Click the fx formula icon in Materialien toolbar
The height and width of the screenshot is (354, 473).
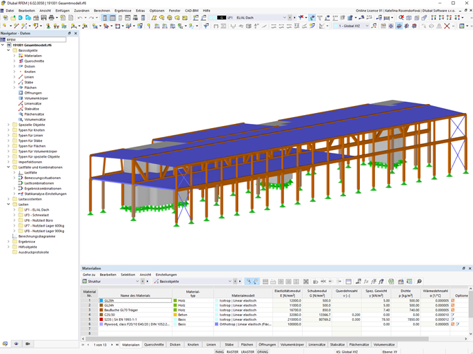366,282
